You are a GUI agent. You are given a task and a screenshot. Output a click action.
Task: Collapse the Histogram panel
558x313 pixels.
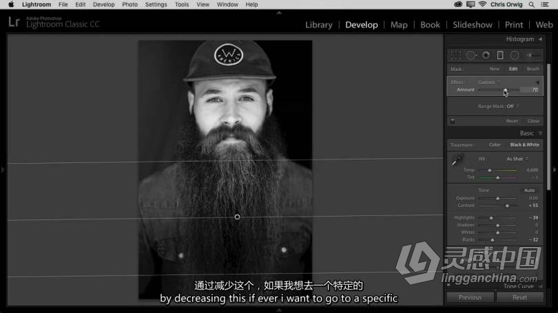pyautogui.click(x=541, y=39)
